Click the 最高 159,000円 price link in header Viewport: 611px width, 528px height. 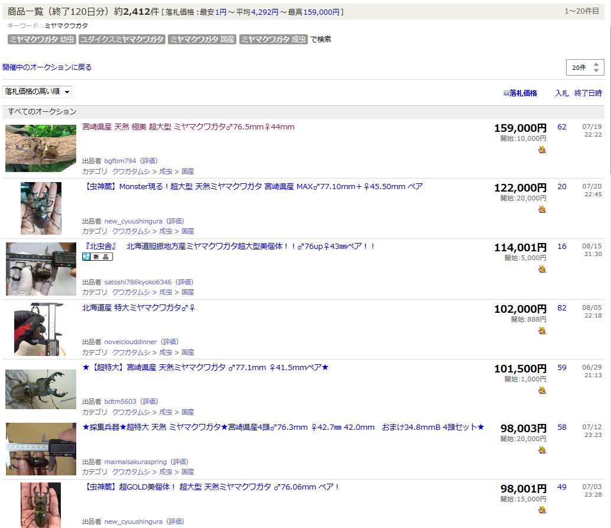(321, 12)
